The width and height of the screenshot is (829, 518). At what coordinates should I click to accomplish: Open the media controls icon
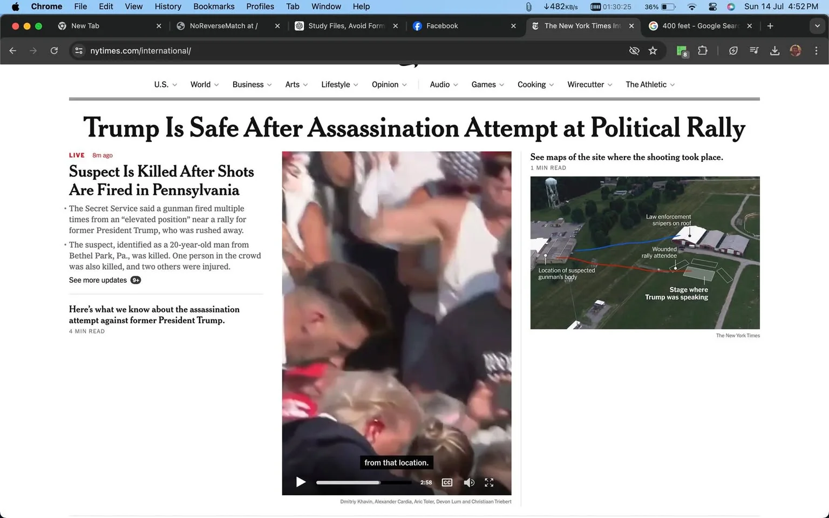click(x=754, y=51)
